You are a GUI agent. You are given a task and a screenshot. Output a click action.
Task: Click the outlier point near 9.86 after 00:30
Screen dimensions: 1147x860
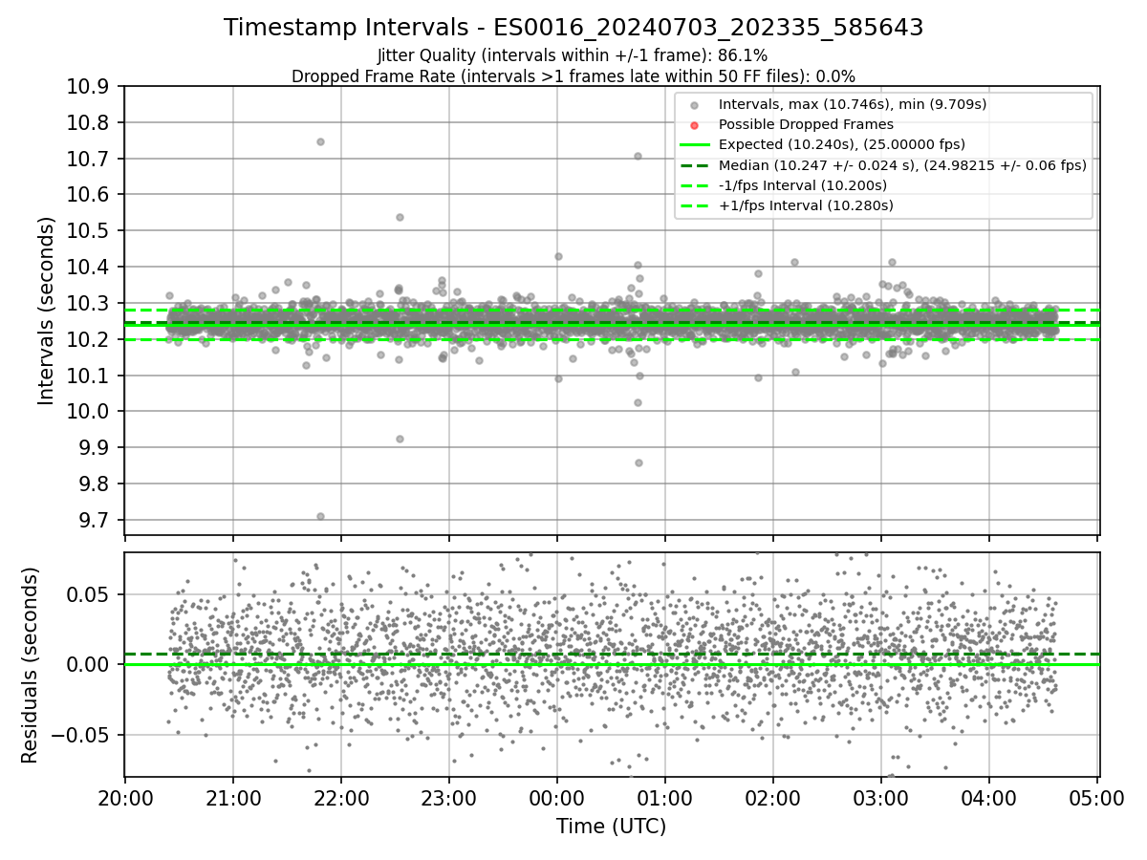point(638,462)
